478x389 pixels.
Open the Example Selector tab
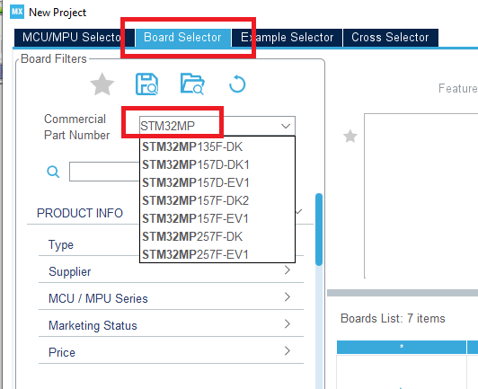coord(288,38)
